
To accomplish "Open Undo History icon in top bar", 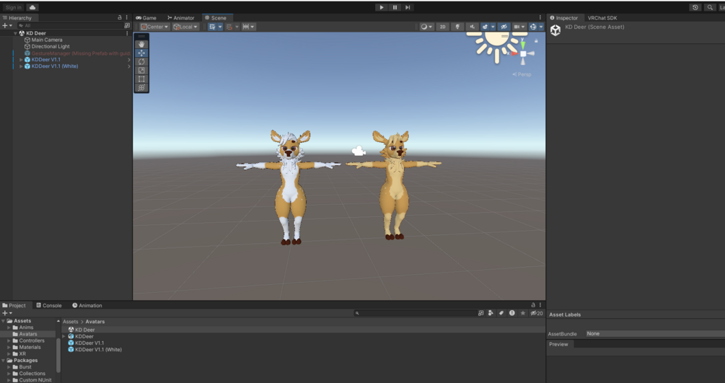I will click(x=695, y=7).
